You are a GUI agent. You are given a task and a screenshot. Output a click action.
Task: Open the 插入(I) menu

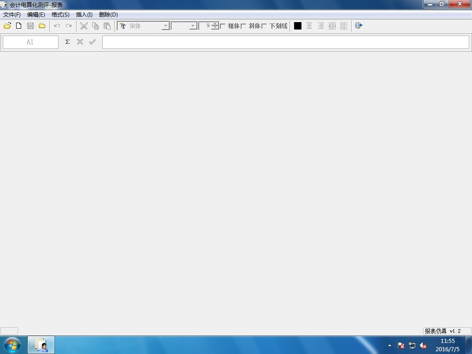pos(84,14)
